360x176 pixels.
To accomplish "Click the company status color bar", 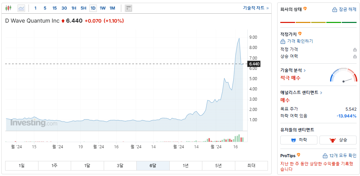I will [318, 23].
